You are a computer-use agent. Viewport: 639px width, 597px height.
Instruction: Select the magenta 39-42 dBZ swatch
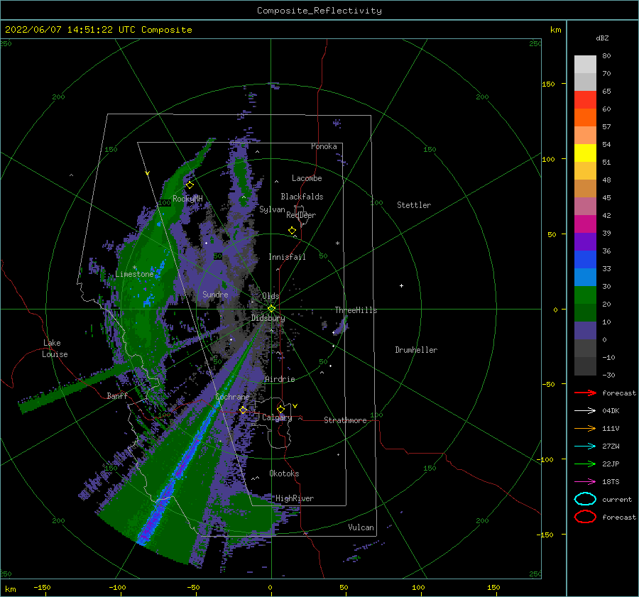coord(585,224)
